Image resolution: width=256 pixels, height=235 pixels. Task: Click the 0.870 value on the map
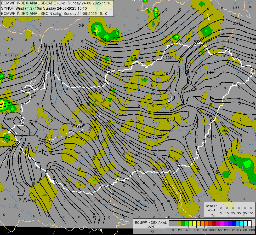click(212, 136)
